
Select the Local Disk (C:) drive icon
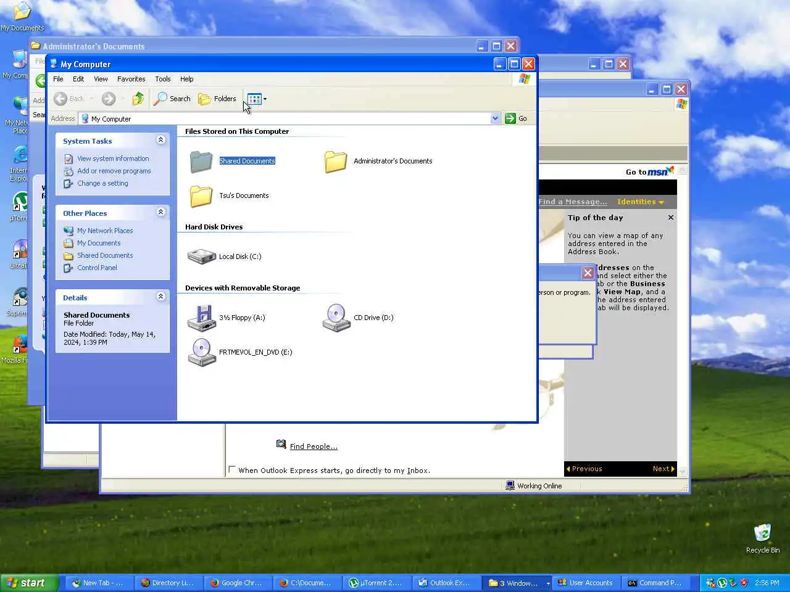[201, 257]
